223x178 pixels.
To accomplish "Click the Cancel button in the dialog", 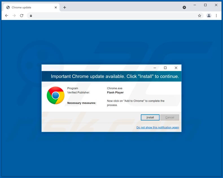I will pos(170,117).
